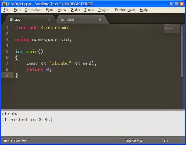186x145 pixels.
Task: Open the Goto menu
Action: click(x=75, y=10)
